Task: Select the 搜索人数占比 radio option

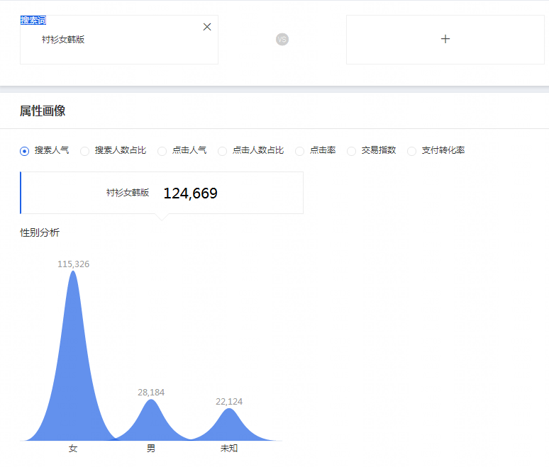Action: tap(84, 151)
